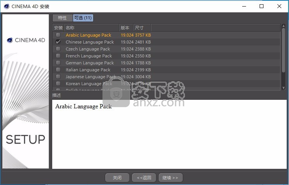Check the Korean Language Pack box
Screen dimensions: 289x185
58,84
